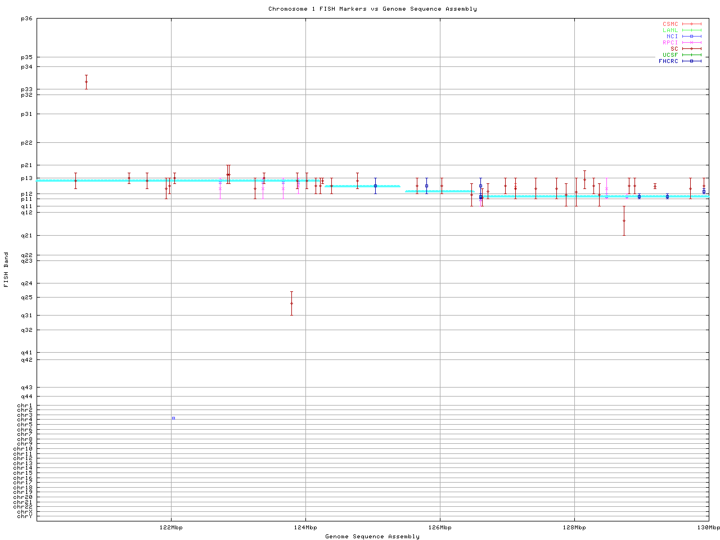Click the 'FISH Band' y-axis title
Image resolution: width=720 pixels, height=540 pixels.
pos(6,269)
